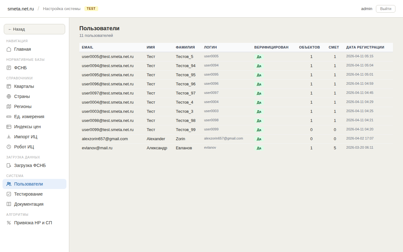Click the ФСНБ document icon
403x252 pixels.
point(9,68)
